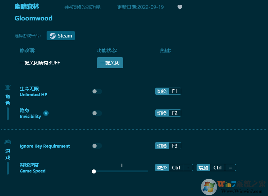
Task: Click the game category gamepad icon
Action: click(x=8, y=142)
